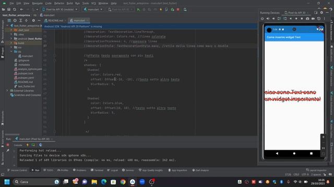Open the Profiler tool window
Viewport: 334px width, 187px height.
tap(63, 170)
